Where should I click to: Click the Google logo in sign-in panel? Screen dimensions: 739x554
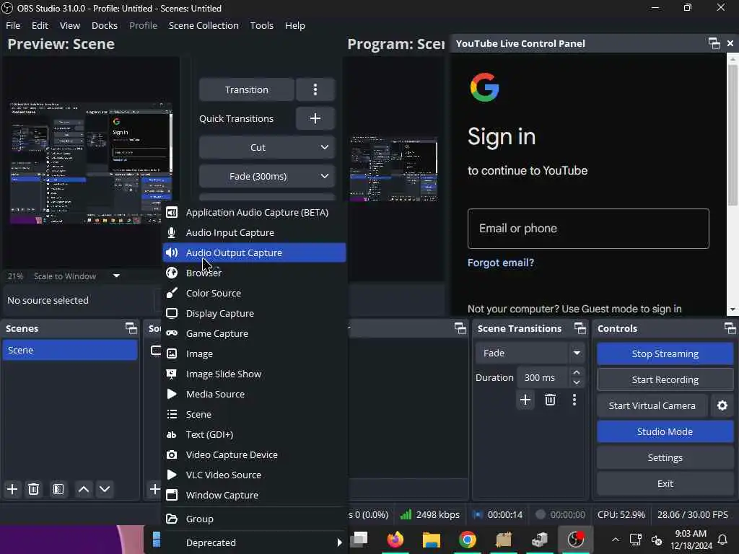tap(484, 87)
